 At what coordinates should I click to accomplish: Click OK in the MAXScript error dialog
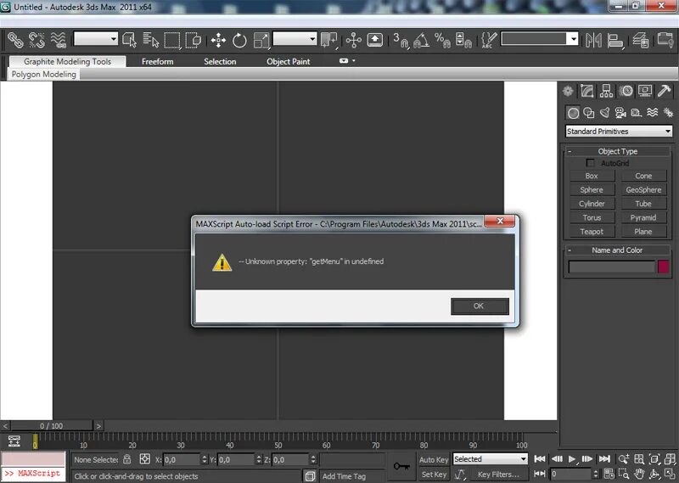click(480, 306)
